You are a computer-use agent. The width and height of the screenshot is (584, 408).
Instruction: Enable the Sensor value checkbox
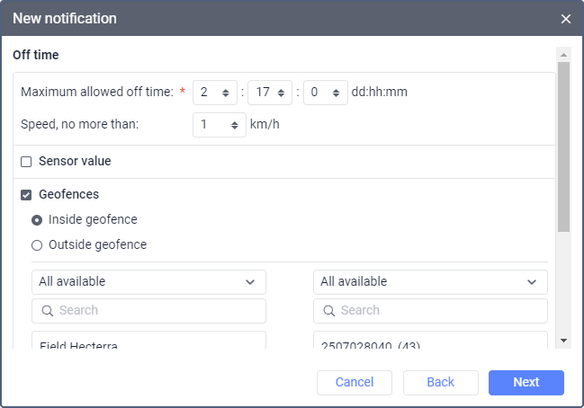click(26, 162)
